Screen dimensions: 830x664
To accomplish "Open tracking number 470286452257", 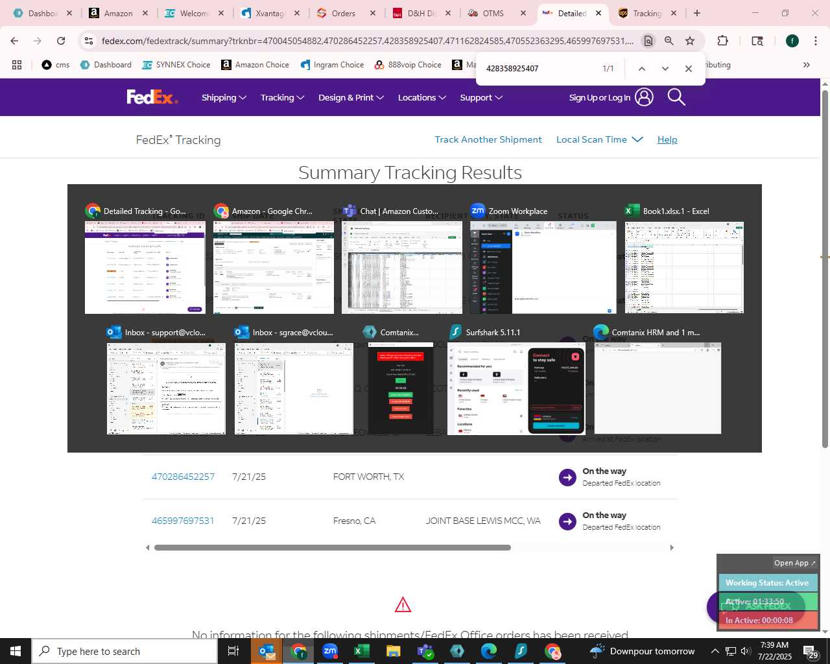I will pyautogui.click(x=183, y=477).
